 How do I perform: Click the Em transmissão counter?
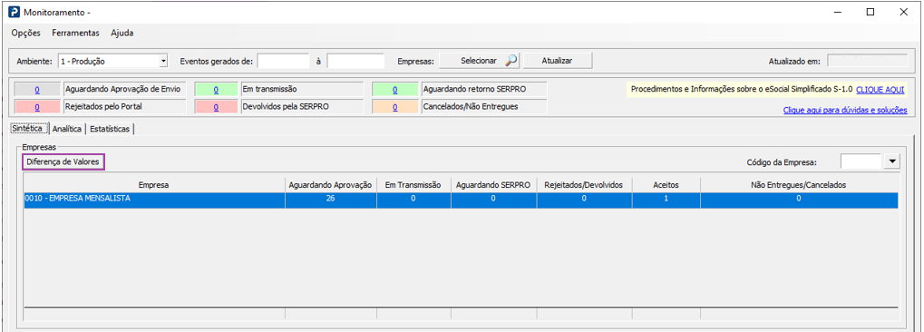[x=217, y=90]
